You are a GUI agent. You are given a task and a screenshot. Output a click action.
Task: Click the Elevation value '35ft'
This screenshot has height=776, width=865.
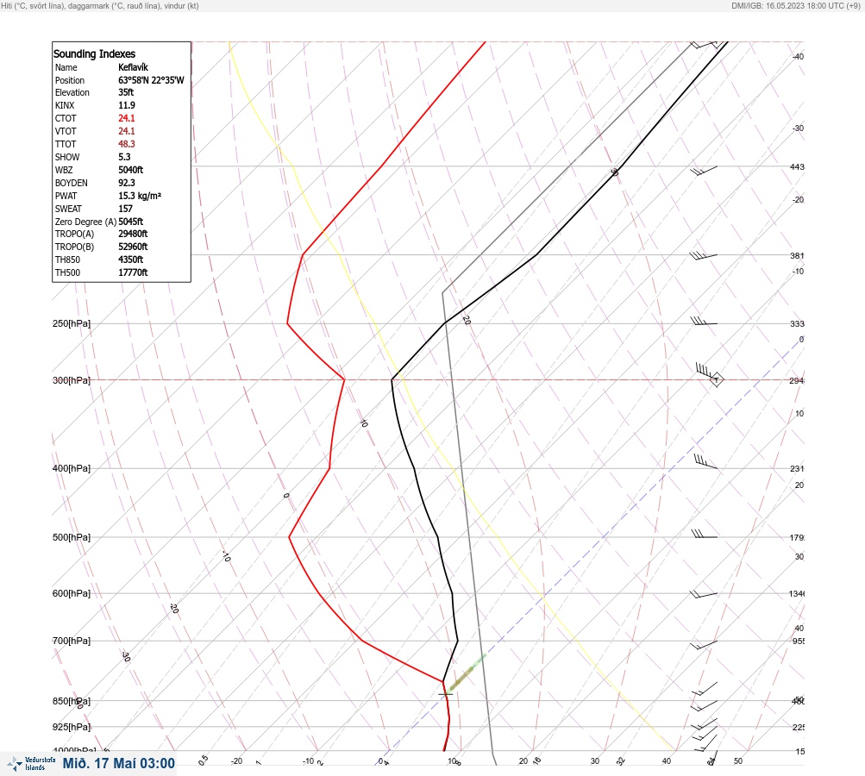pos(126,92)
